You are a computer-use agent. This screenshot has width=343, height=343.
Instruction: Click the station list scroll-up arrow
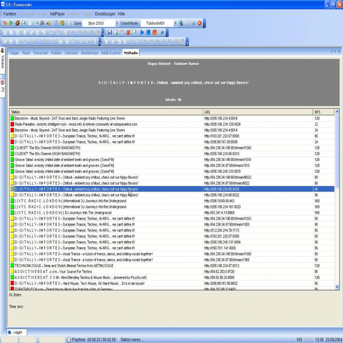pyautogui.click(x=337, y=111)
